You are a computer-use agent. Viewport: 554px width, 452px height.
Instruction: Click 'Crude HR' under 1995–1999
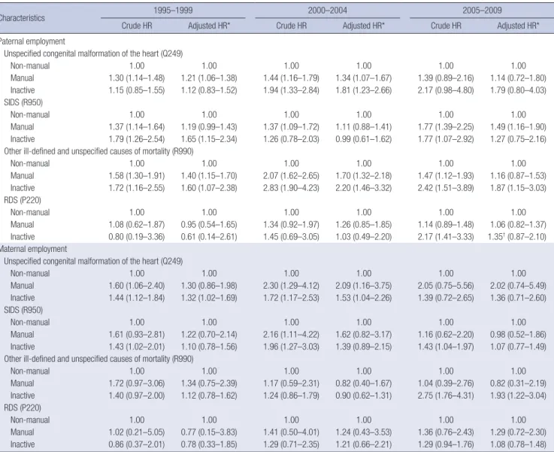(137, 26)
